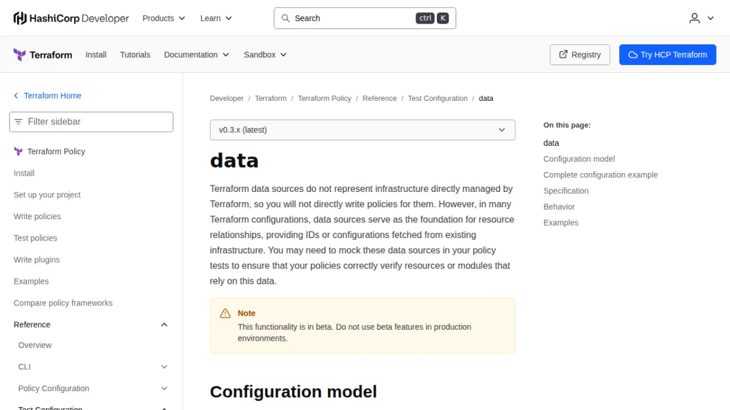Screen dimensions: 730x410
Task: Go back via Terraform Home chevron
Action: pos(16,95)
